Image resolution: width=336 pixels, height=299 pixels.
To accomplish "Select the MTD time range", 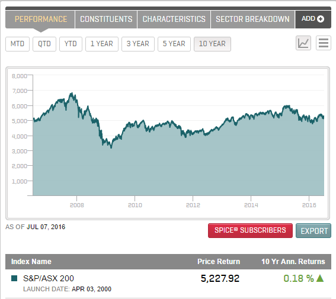I will 17,44.
